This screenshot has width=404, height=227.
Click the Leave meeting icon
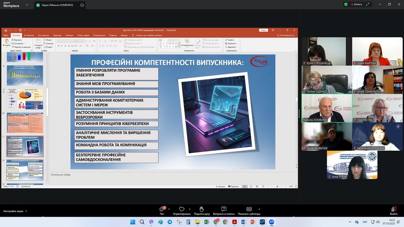click(x=394, y=209)
